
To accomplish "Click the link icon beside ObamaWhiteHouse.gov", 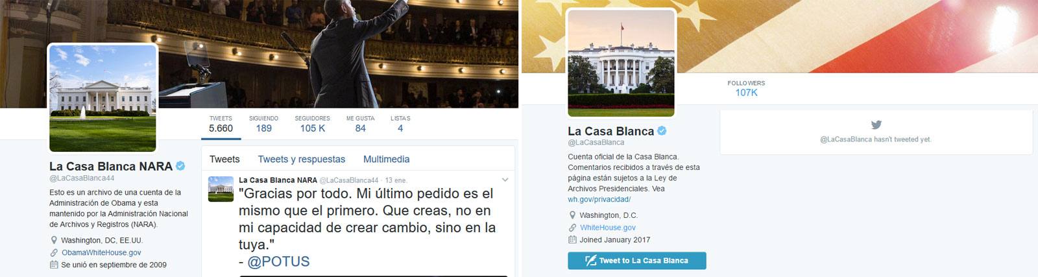I will (x=54, y=253).
